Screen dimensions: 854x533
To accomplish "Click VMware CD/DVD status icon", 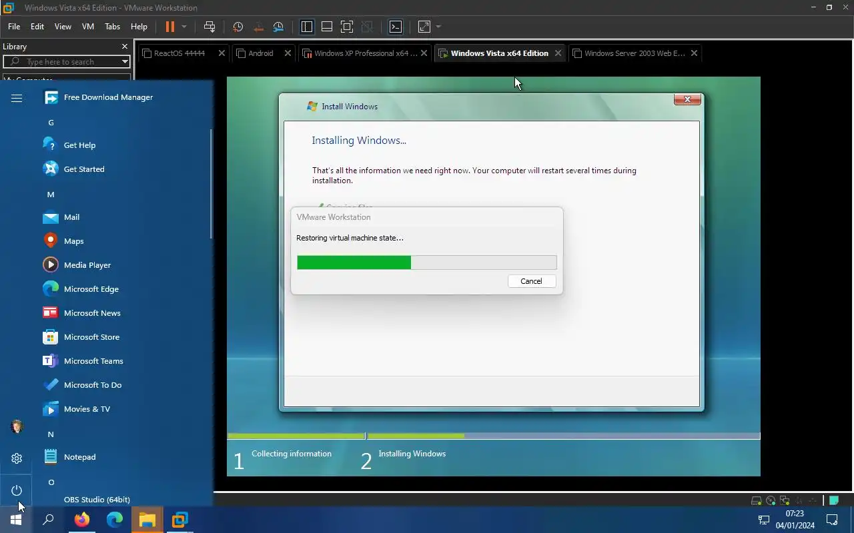I will tap(771, 500).
